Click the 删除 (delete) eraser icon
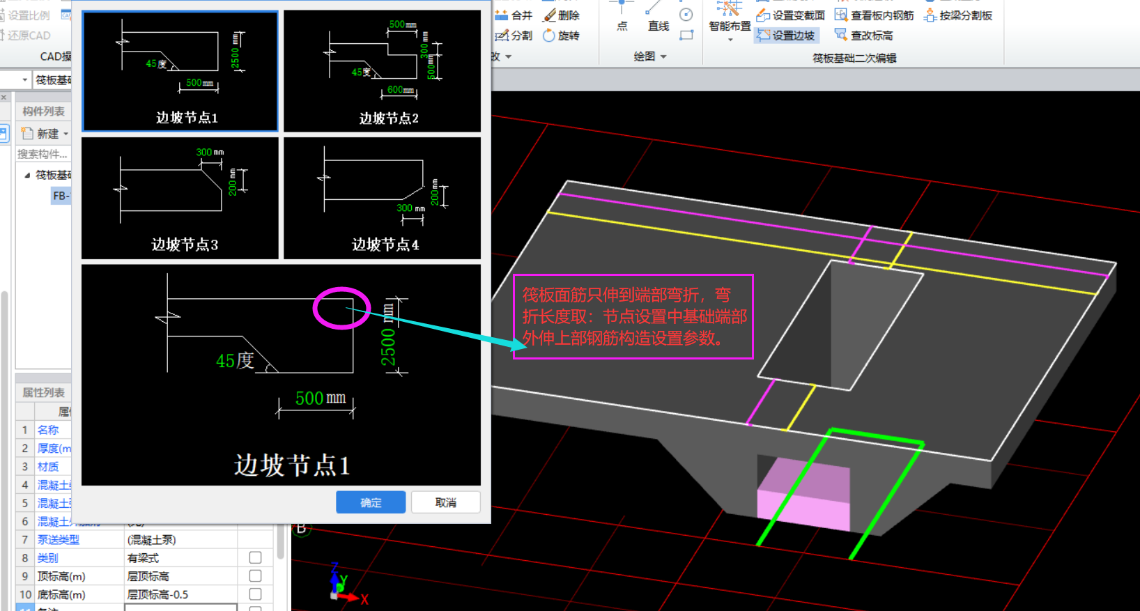The image size is (1140, 611). click(x=550, y=15)
